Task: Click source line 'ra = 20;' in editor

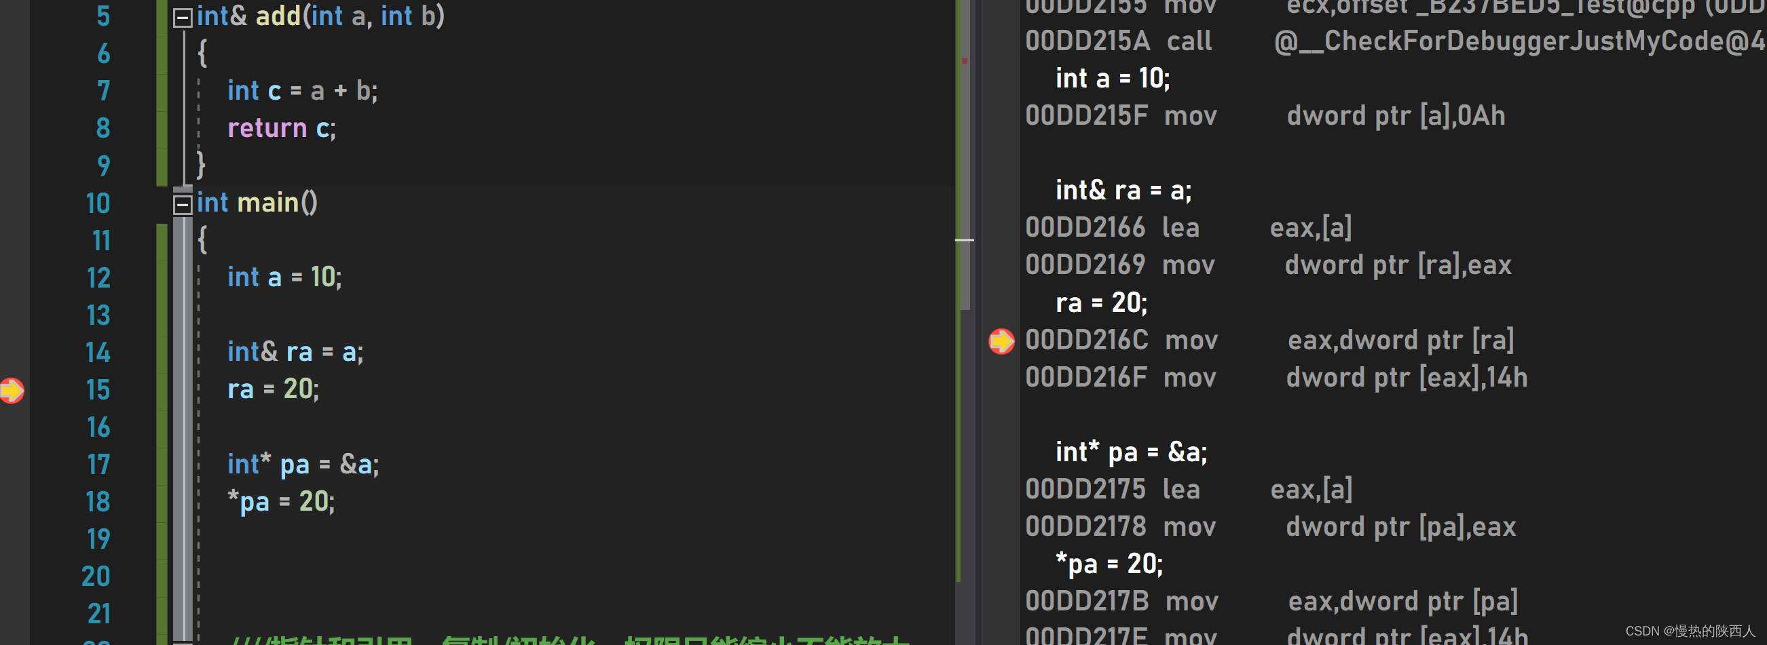Action: pos(273,389)
